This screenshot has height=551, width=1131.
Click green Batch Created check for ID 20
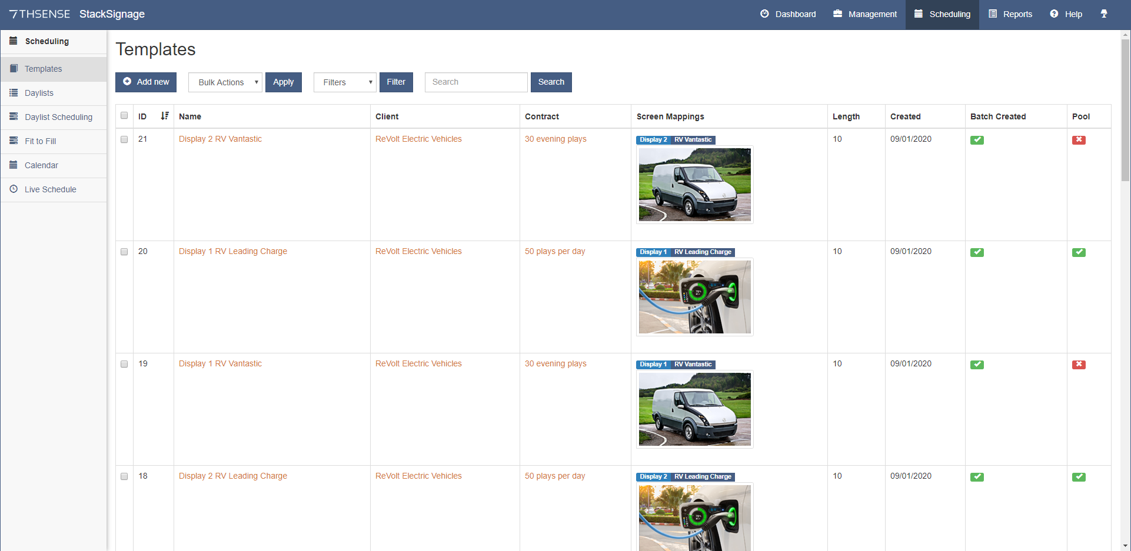pyautogui.click(x=977, y=252)
